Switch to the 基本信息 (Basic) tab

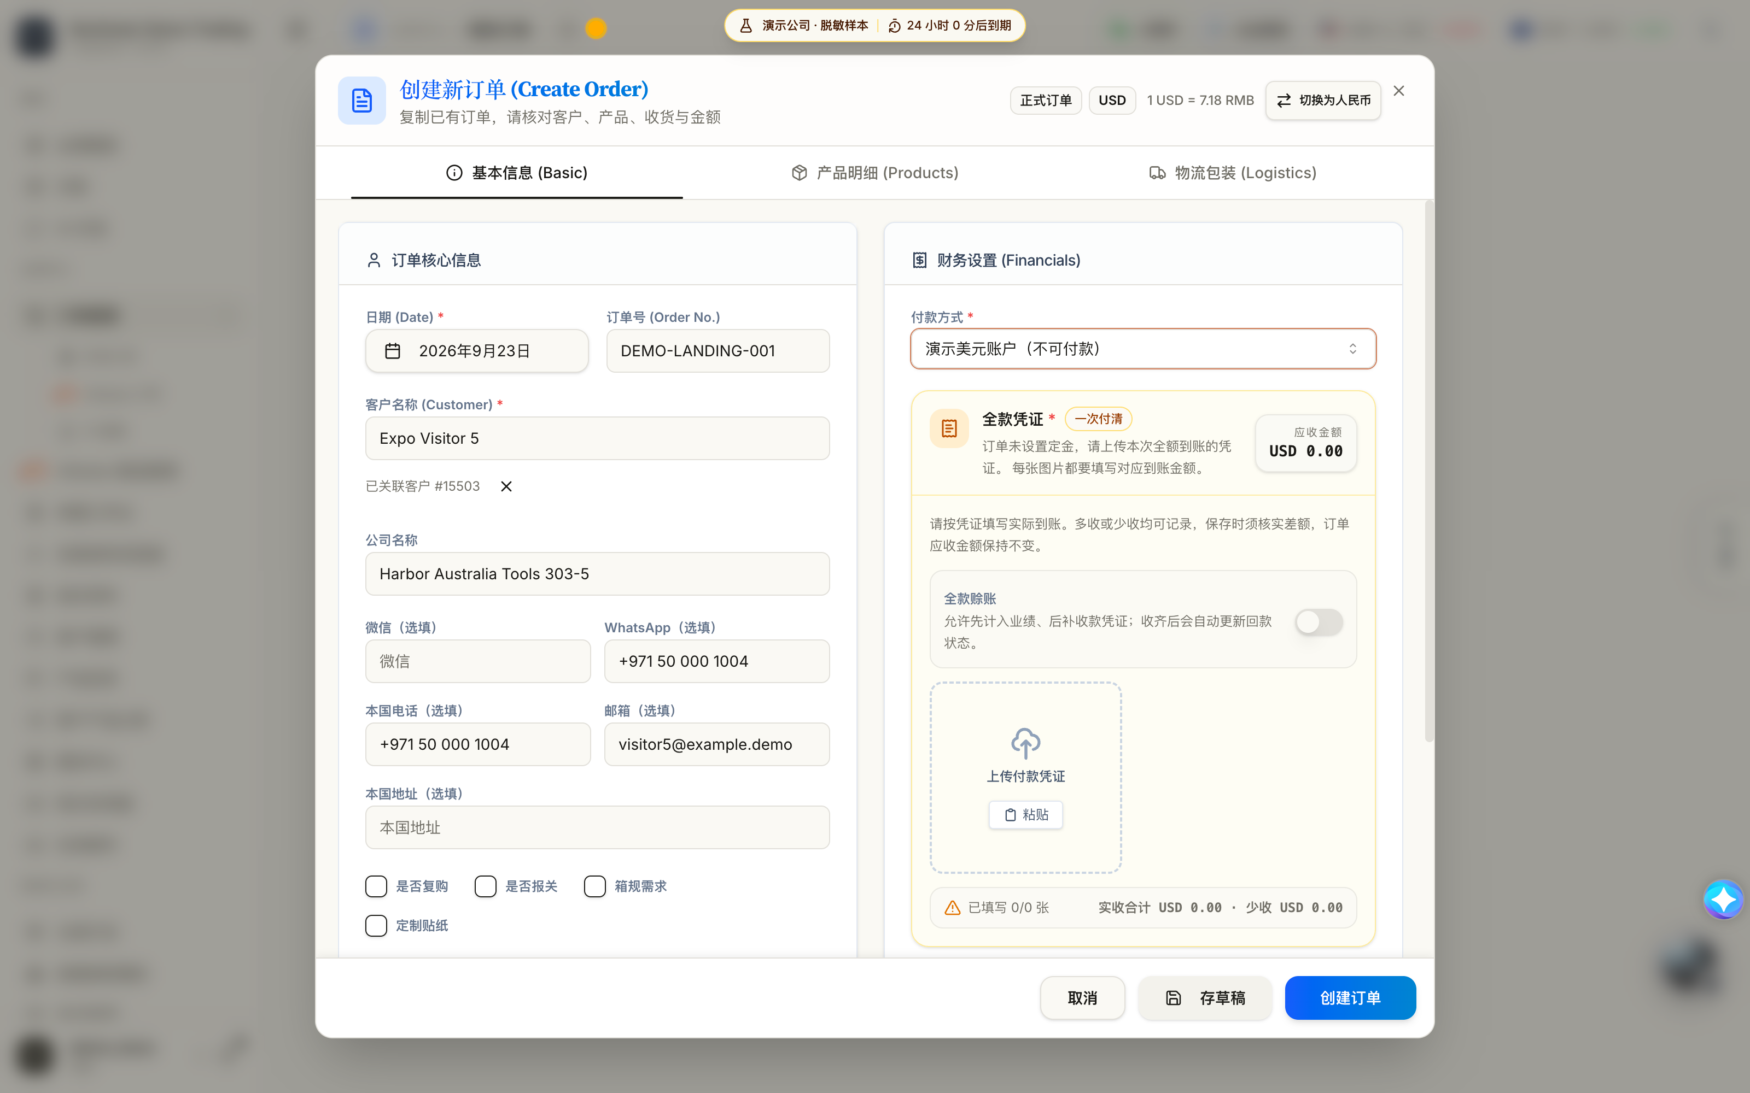point(516,173)
